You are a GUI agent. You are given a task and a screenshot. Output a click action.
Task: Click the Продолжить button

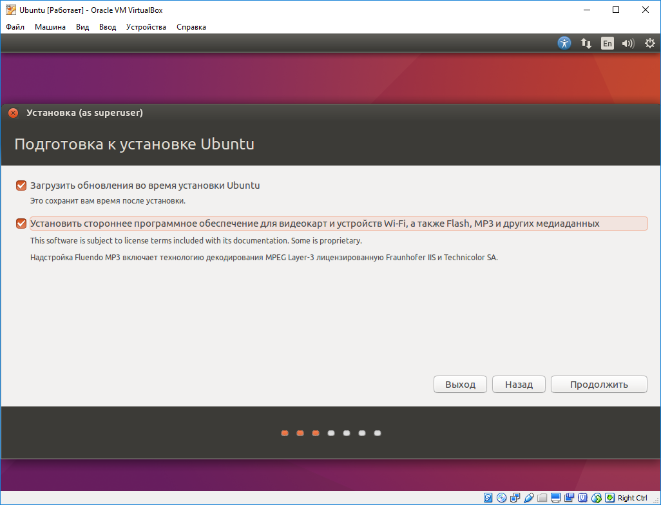tap(599, 385)
